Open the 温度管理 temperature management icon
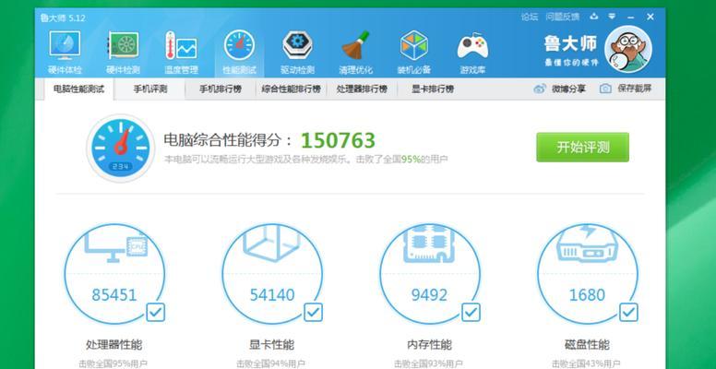Image resolution: width=716 pixels, height=369 pixels. click(181, 46)
